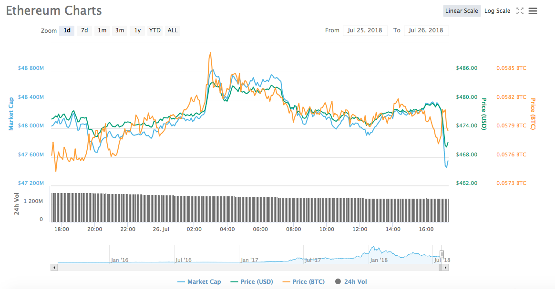Click the Price (USD) vertical axis title
Image resolution: width=555 pixels, height=289 pixels.
(484, 114)
